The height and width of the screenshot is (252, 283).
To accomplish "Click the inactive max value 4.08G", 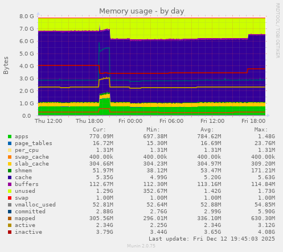I will (266, 232).
